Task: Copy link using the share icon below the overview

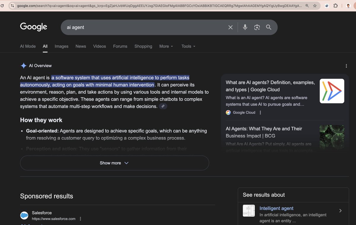Action: coord(163,106)
